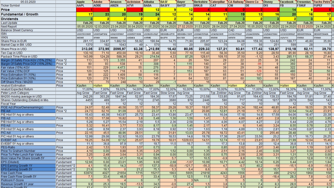Select Amazon fair value KGV 4.473
The height and width of the screenshot is (188, 334).
(x=118, y=67)
